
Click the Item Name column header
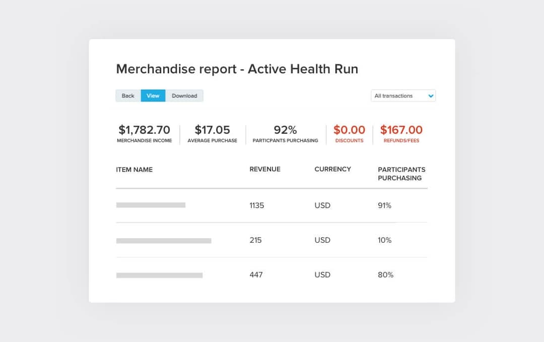click(x=134, y=169)
